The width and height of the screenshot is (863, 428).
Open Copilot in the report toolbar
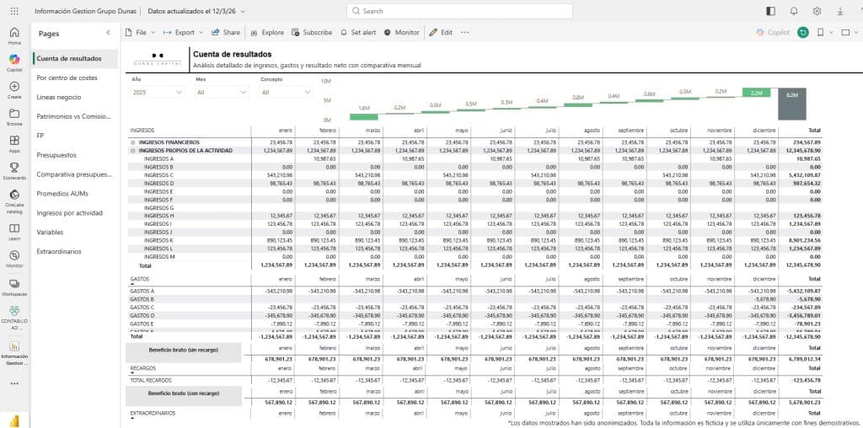tap(773, 33)
